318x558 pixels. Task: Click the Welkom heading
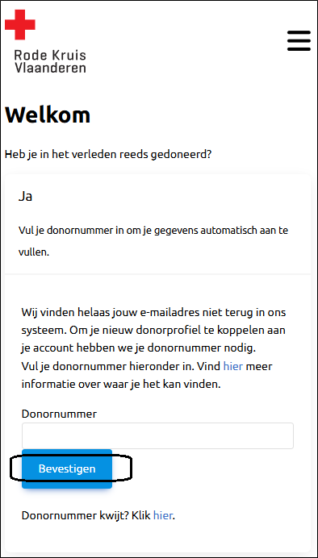point(48,115)
